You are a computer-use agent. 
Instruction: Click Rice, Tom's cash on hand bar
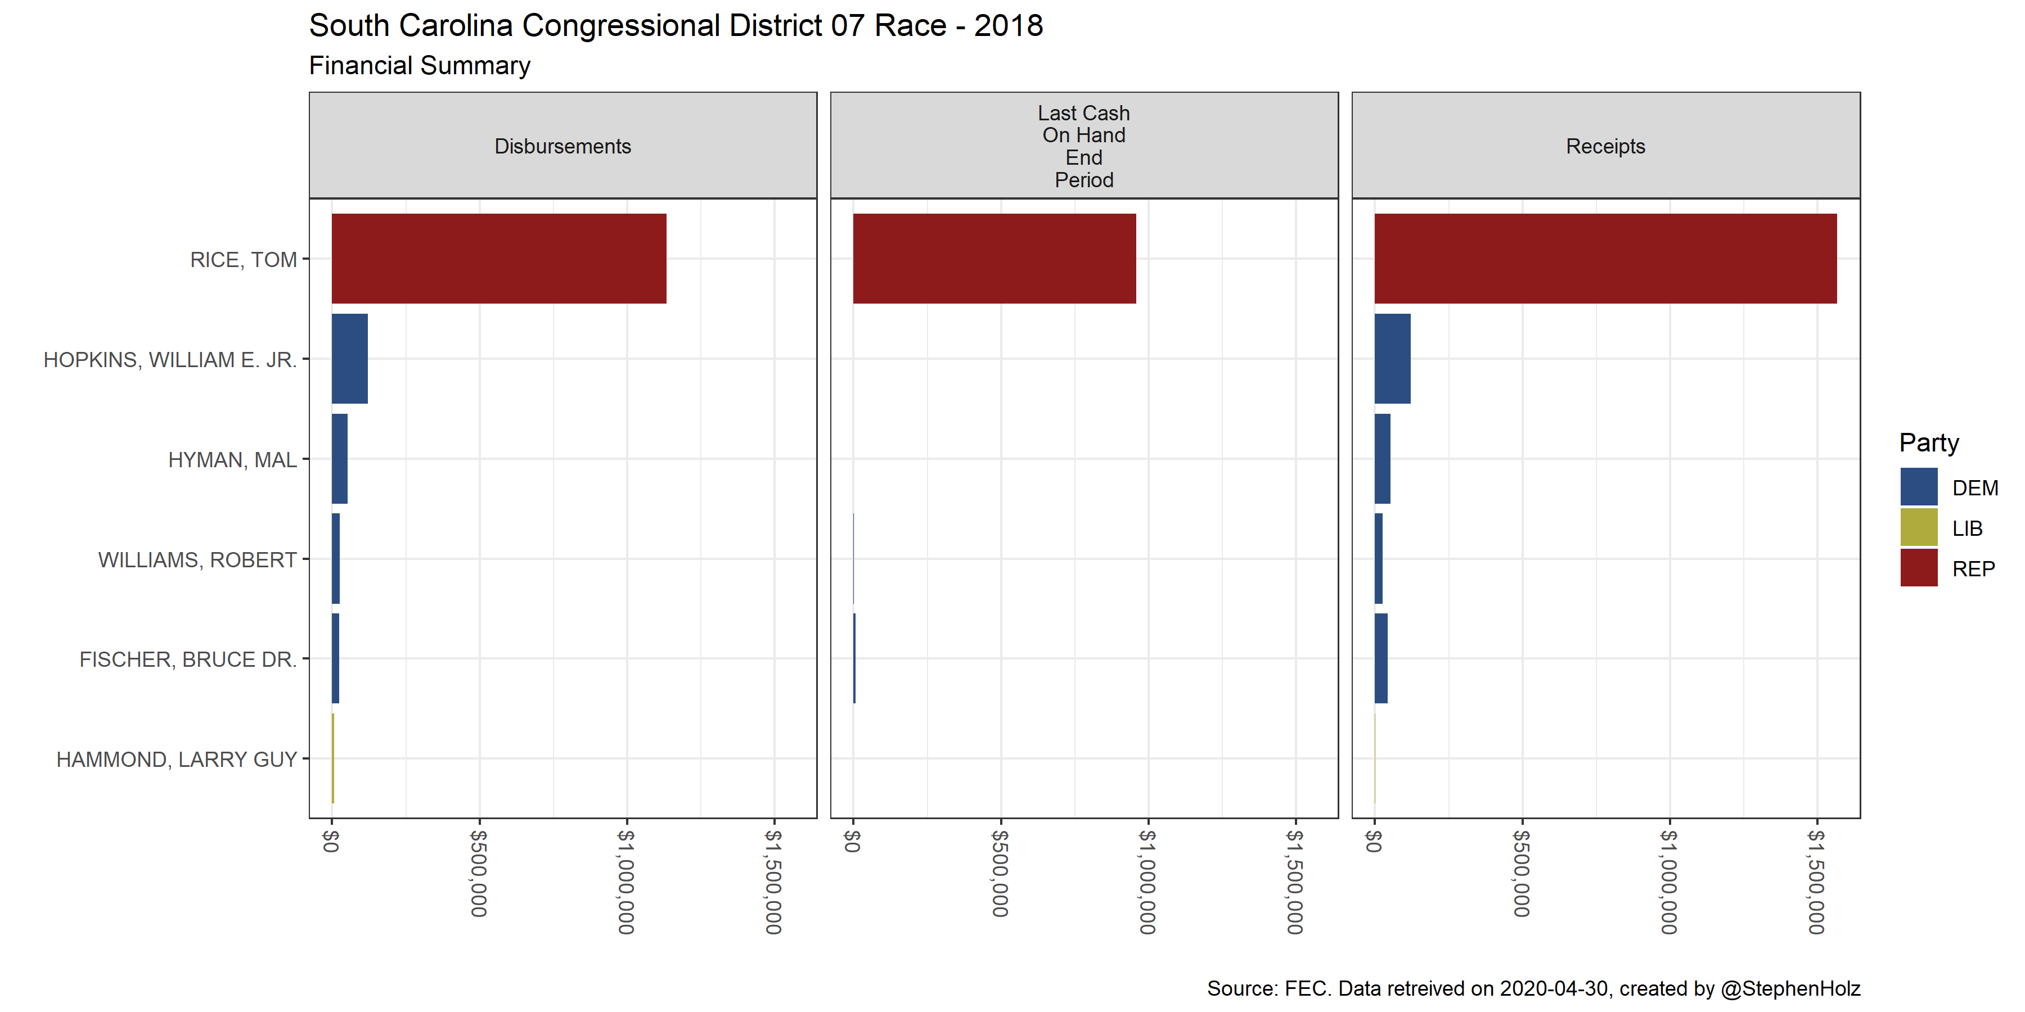pyautogui.click(x=993, y=259)
